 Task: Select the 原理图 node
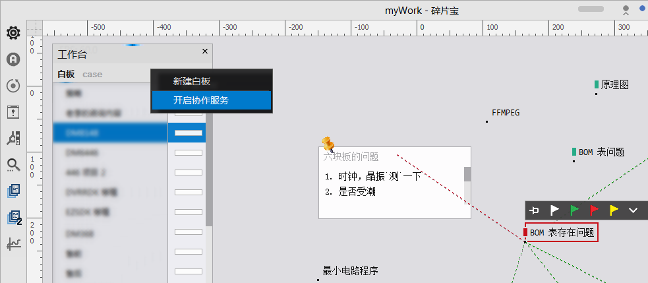pos(615,84)
